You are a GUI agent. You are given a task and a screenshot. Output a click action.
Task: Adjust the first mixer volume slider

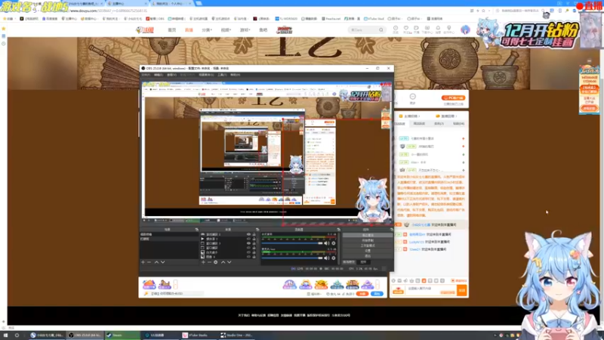[292, 243]
